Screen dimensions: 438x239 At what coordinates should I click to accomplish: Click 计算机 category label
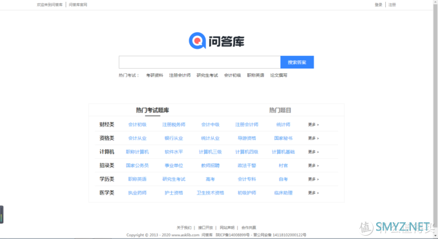107,152
